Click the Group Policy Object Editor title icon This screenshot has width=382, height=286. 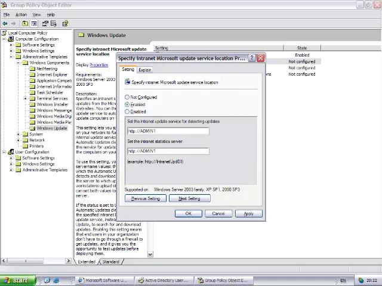tap(4, 5)
